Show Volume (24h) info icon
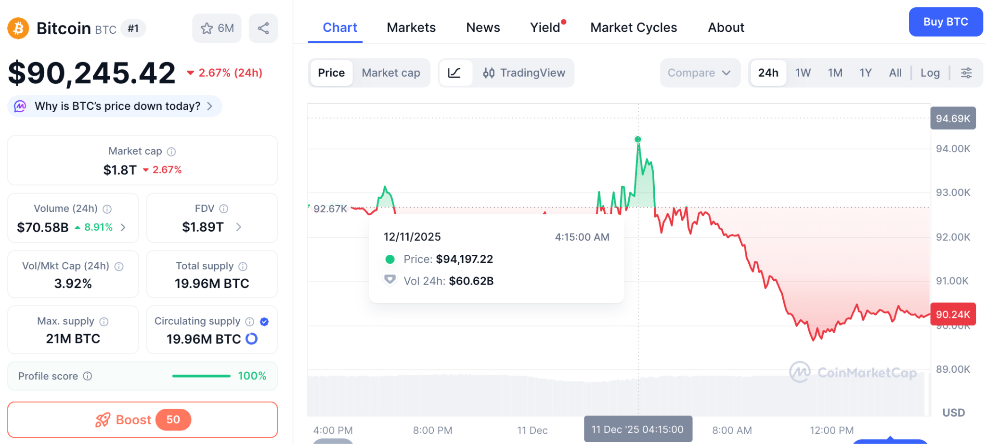This screenshot has height=444, width=986. tap(107, 209)
